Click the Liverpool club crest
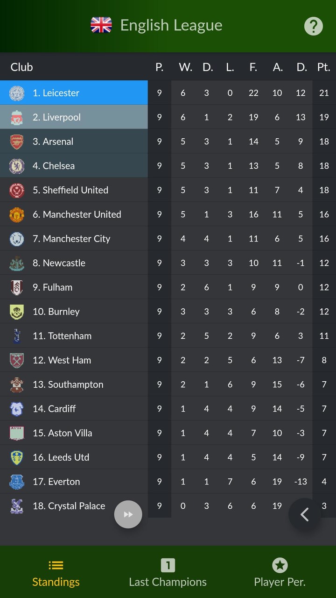 [x=17, y=117]
